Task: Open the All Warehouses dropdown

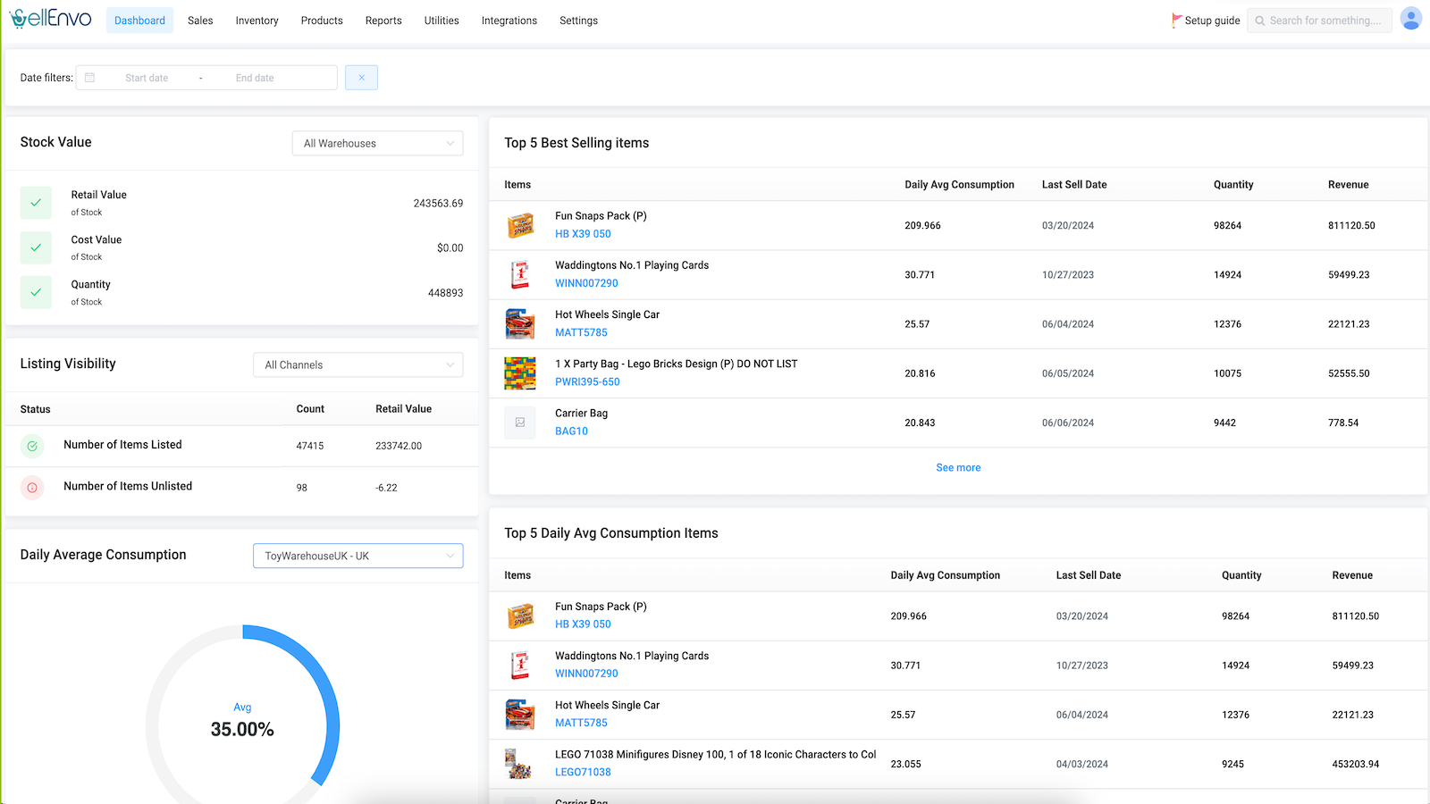Action: coord(377,143)
